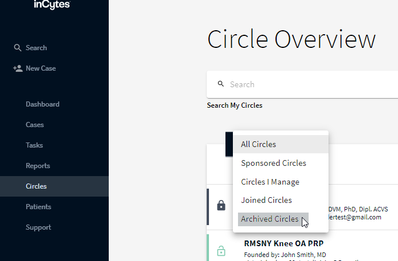Click the inCytes logo

[x=52, y=5]
